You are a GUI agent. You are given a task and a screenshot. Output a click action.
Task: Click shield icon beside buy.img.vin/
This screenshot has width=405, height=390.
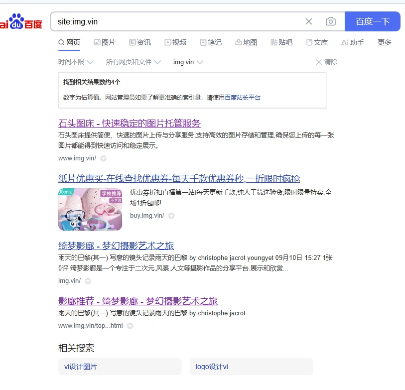coord(171,216)
